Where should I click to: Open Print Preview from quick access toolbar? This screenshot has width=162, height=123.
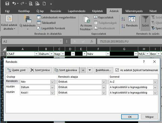pyautogui.click(x=31, y=4)
